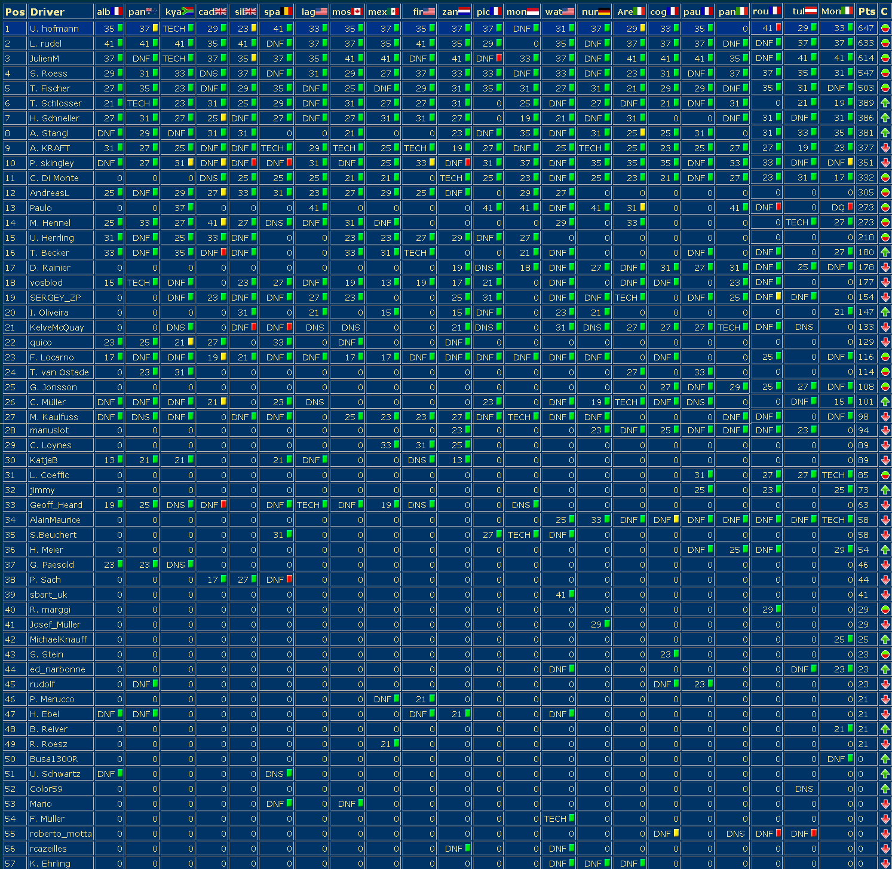
Task: Click the Pts column header
Action: [x=866, y=11]
